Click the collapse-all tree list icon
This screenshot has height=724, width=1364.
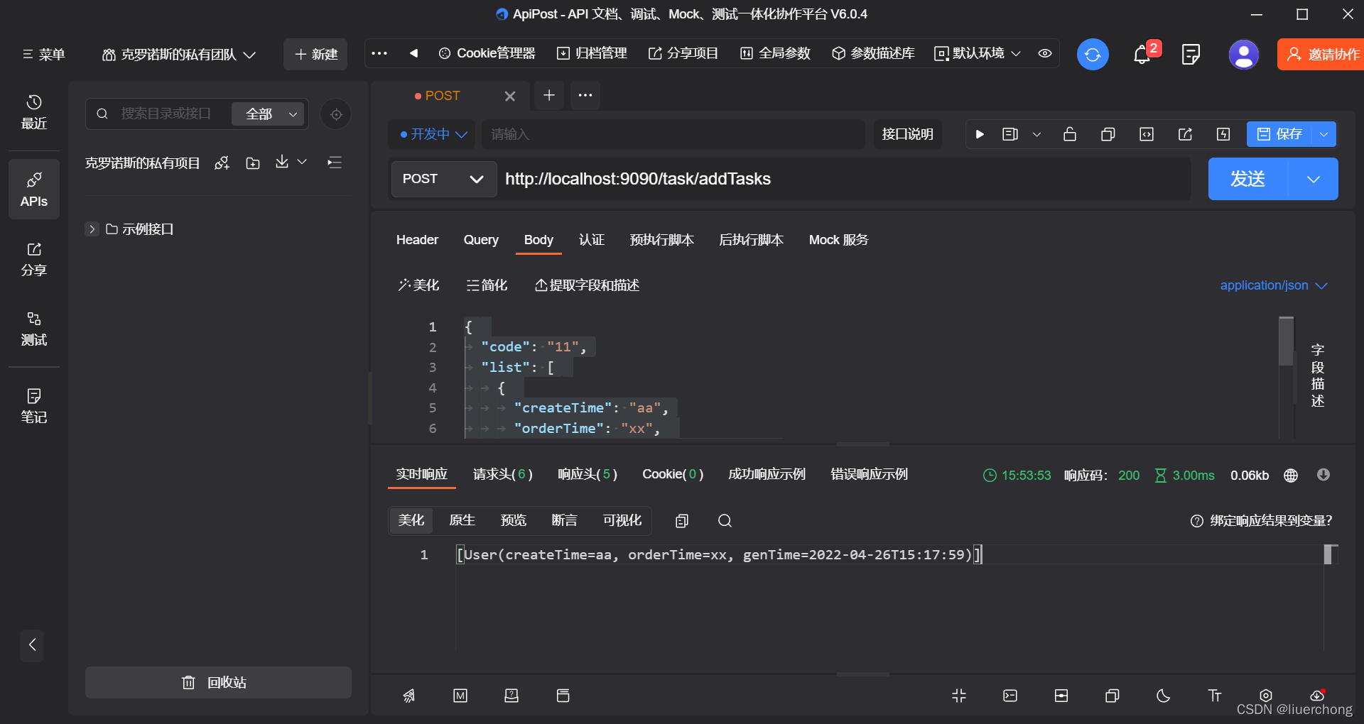pos(335,163)
